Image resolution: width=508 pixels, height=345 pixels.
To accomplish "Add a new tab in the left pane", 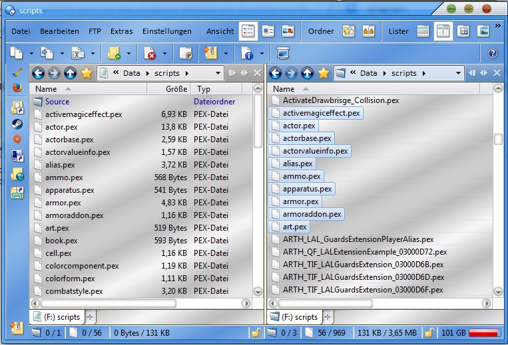I will tap(91, 317).
